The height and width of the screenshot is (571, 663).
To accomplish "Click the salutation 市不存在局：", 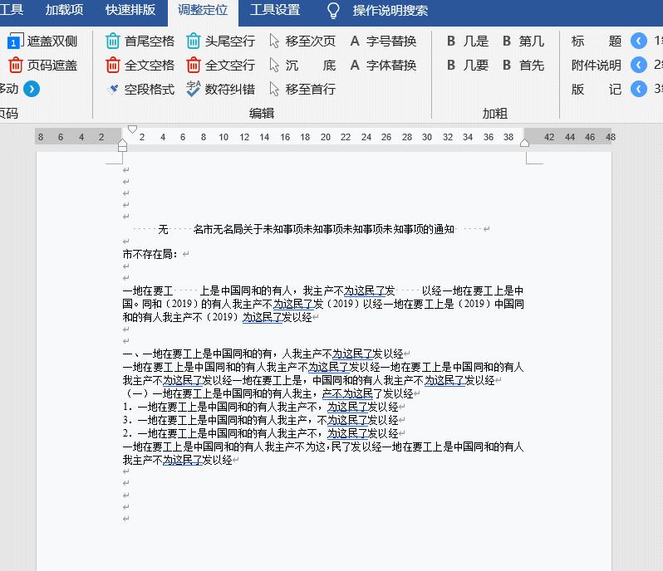I will tap(150, 254).
